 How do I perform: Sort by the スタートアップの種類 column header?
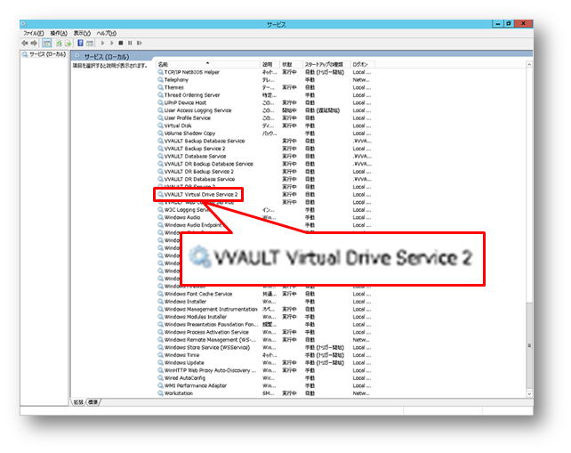tap(326, 64)
